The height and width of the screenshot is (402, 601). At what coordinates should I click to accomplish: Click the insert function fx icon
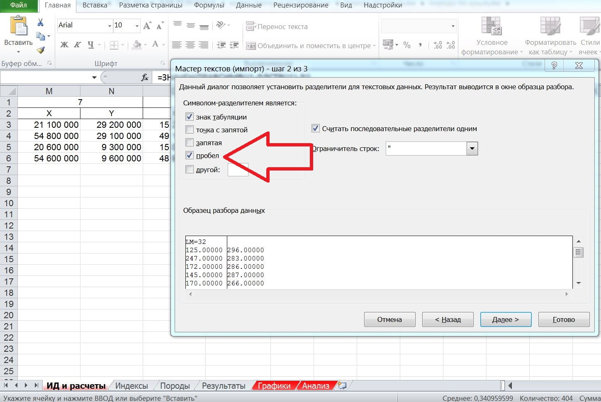(145, 78)
